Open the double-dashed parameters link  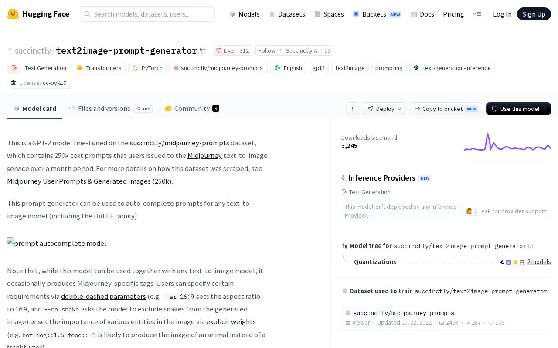(103, 296)
